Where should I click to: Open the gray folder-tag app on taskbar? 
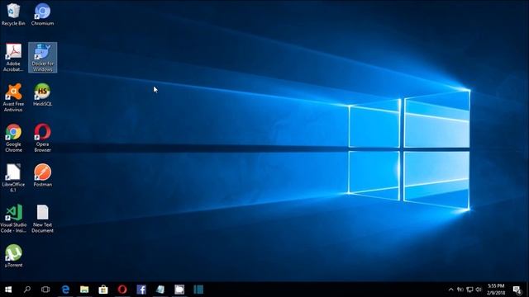coord(179,290)
